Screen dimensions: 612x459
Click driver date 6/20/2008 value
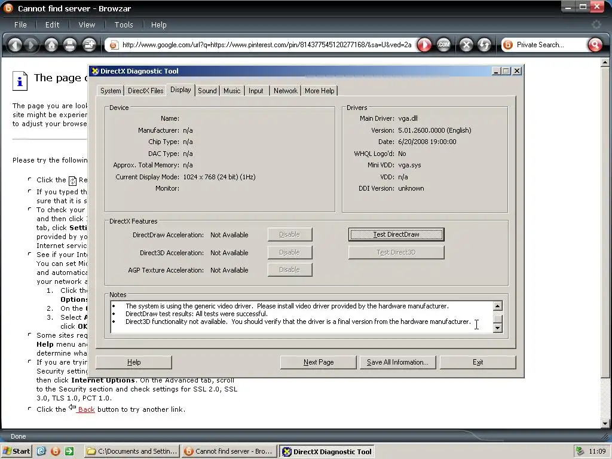[x=427, y=142]
